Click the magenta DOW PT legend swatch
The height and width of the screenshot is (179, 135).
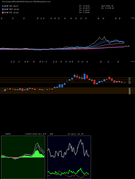(3, 13)
